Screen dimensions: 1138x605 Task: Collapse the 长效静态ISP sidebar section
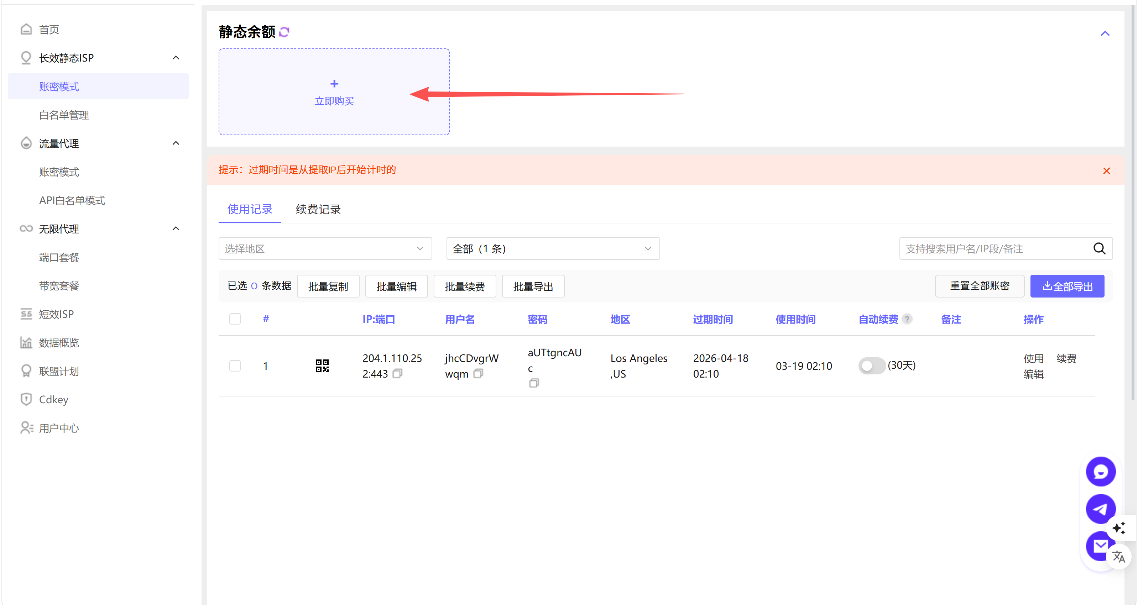(x=176, y=58)
